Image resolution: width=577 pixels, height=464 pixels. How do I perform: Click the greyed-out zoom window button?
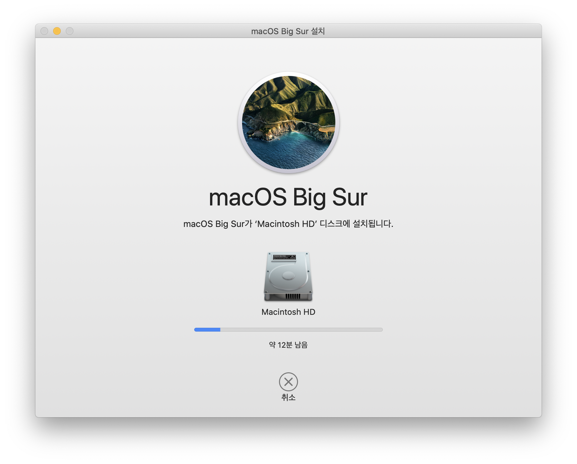70,31
